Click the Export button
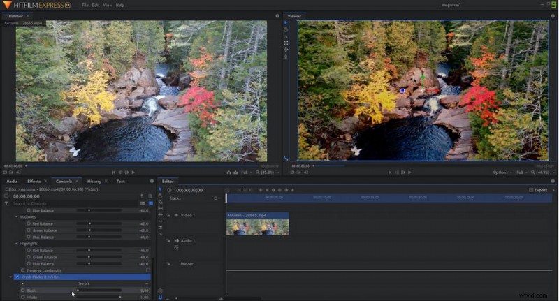The height and width of the screenshot is (301, 559). coord(538,190)
